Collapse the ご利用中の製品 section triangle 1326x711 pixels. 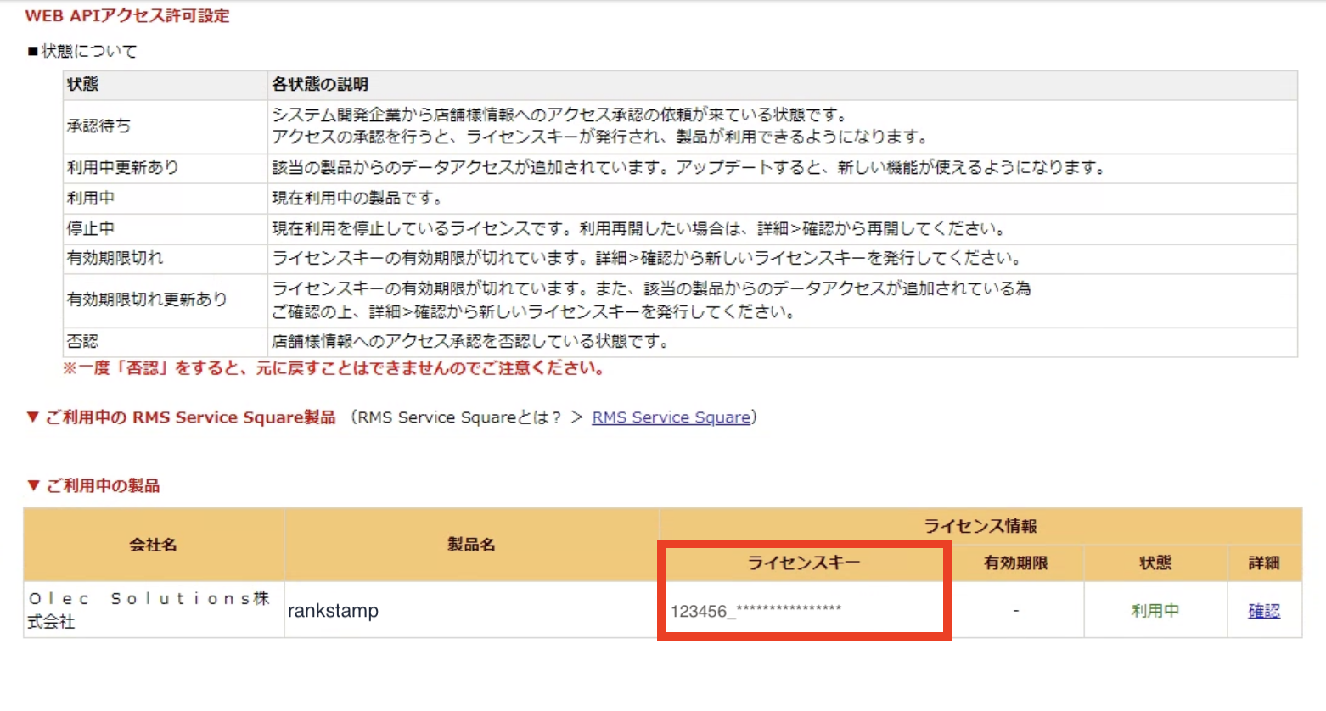pos(33,485)
